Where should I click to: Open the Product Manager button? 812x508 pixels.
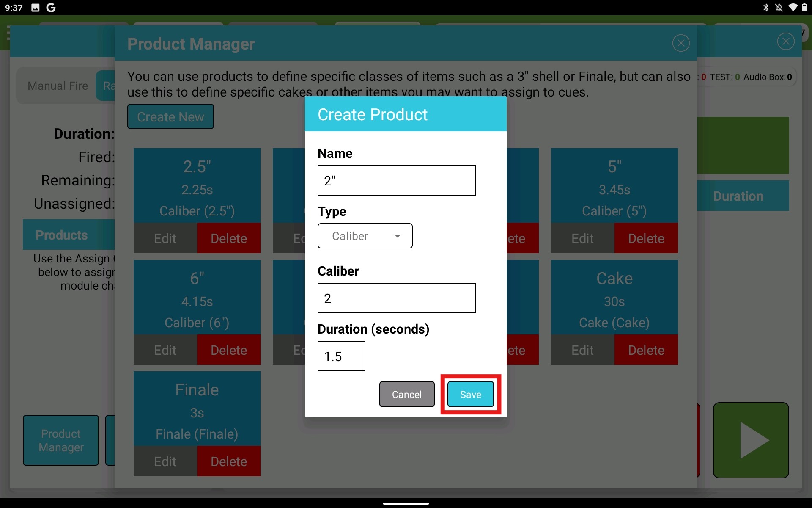click(60, 440)
